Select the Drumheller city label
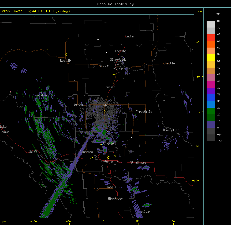 pos(171,130)
